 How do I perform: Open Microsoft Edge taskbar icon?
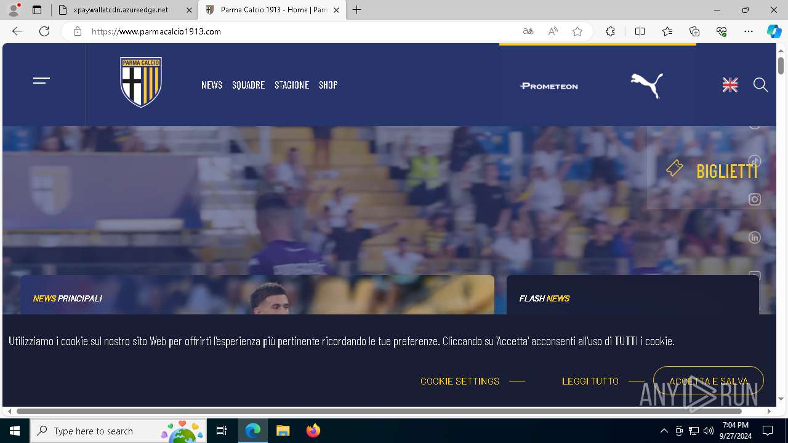pyautogui.click(x=253, y=431)
